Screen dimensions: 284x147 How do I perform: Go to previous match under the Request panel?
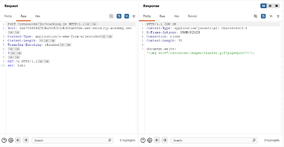[18, 140]
